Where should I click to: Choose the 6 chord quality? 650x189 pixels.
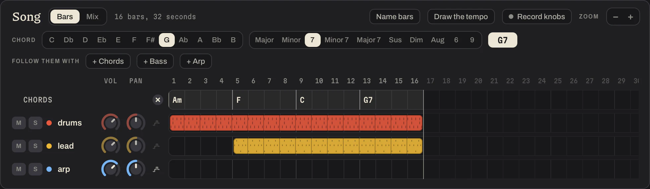tap(456, 40)
